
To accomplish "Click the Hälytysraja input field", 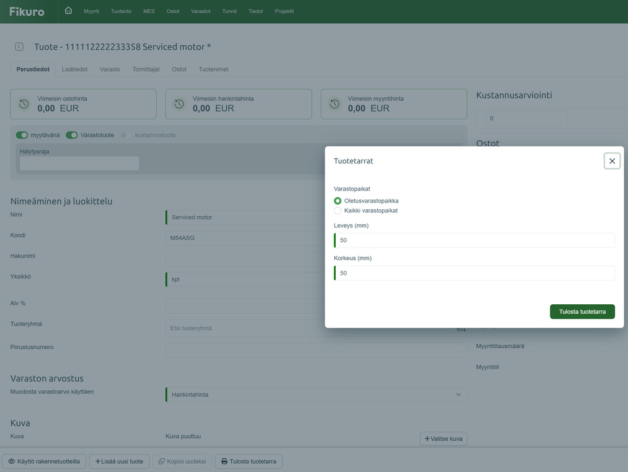I will 79,163.
